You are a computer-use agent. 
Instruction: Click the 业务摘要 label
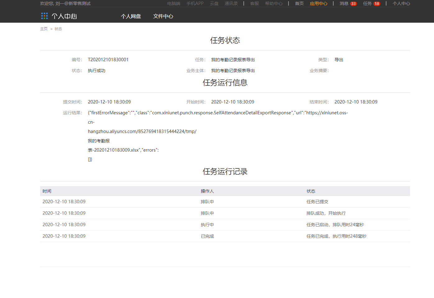coord(319,71)
